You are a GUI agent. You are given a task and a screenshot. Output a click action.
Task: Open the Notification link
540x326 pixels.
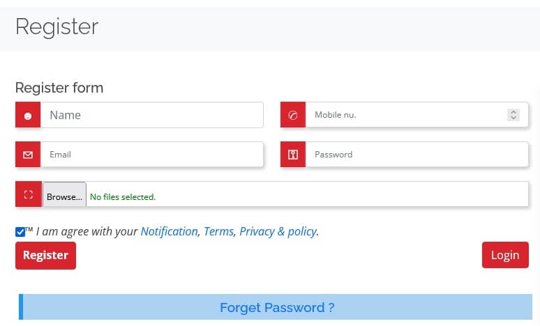pos(169,231)
